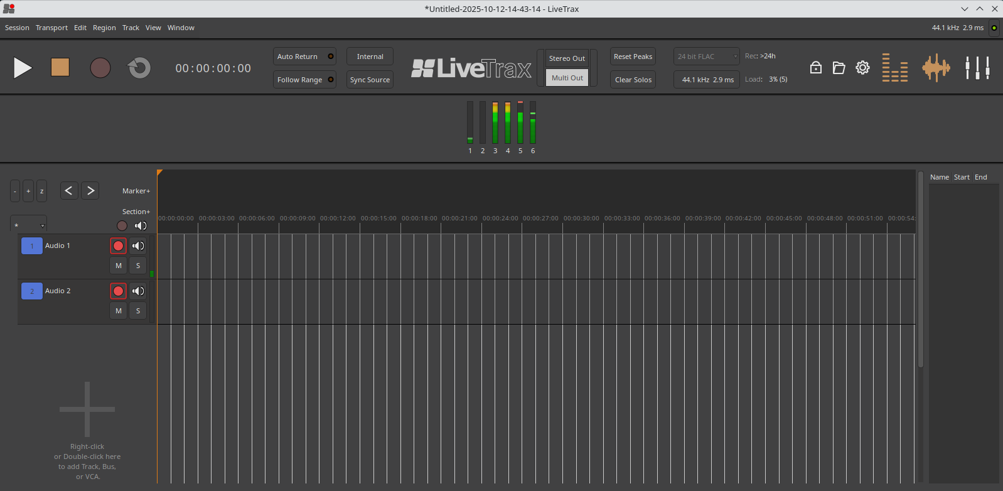Solo Audio 2 track

(x=138, y=311)
